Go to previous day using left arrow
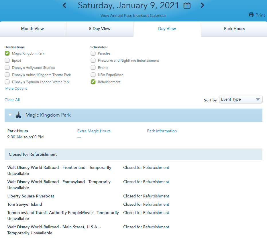This screenshot has height=238, width=267. (x=64, y=5)
